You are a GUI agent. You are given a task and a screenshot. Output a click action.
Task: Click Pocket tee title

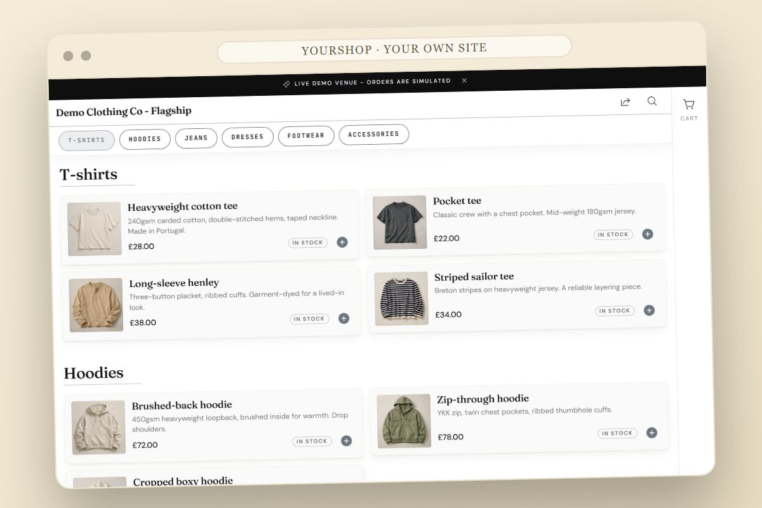click(x=457, y=201)
